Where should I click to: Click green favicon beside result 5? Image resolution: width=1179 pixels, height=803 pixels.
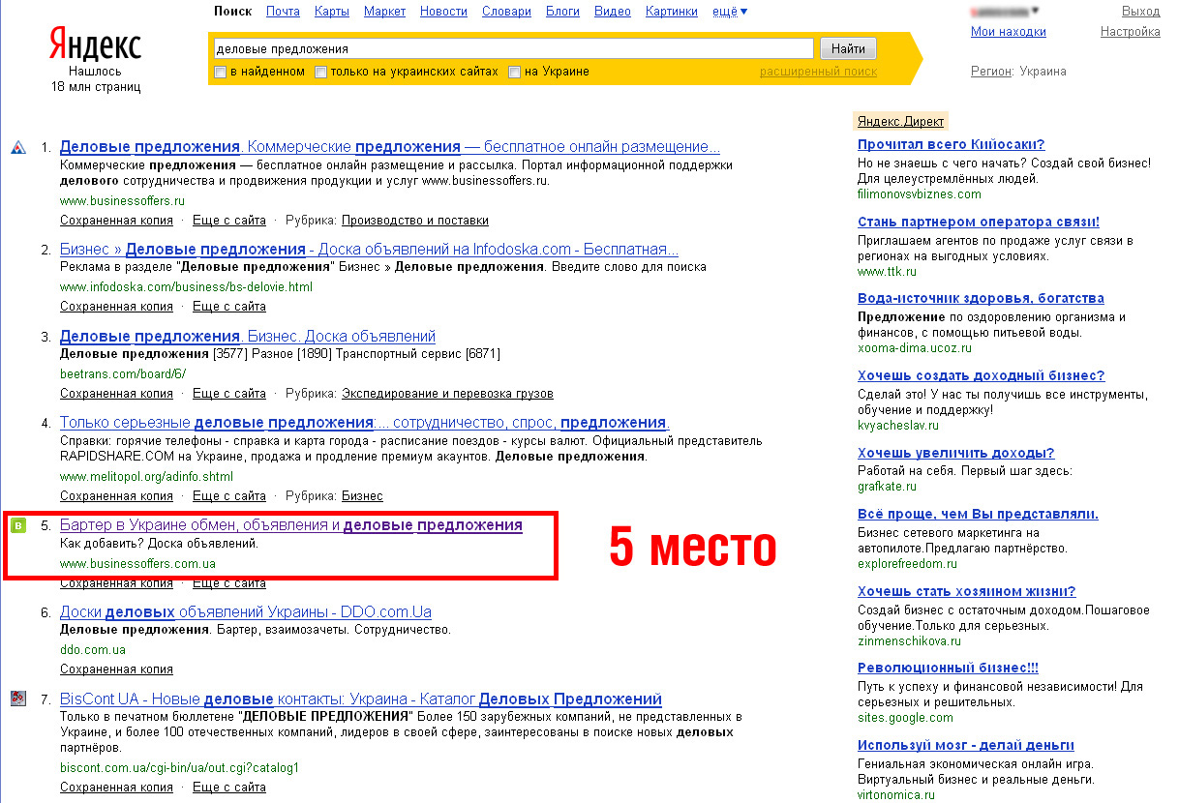tap(17, 525)
